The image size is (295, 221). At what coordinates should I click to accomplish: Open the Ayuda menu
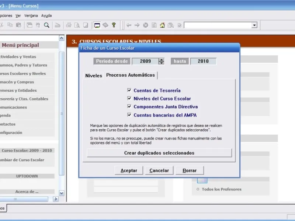[46, 15]
